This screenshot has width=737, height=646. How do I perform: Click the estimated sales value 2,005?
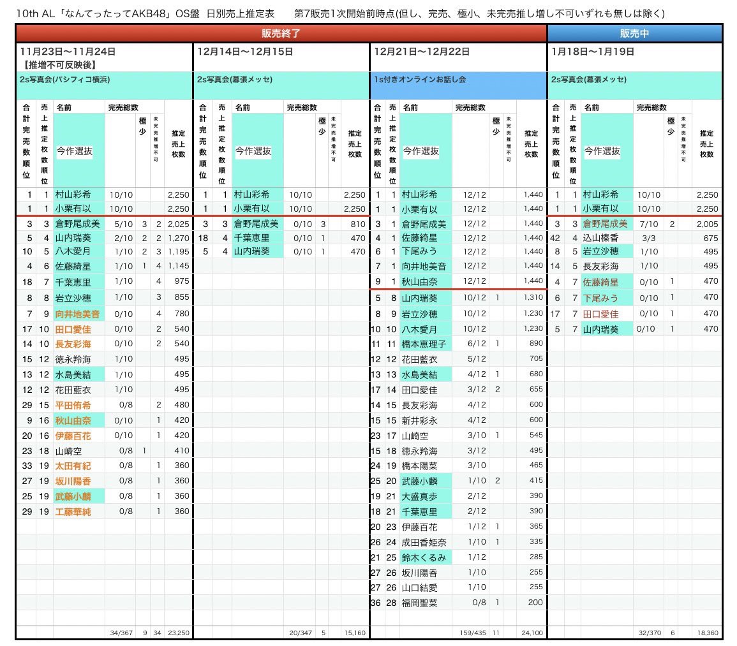tap(708, 224)
